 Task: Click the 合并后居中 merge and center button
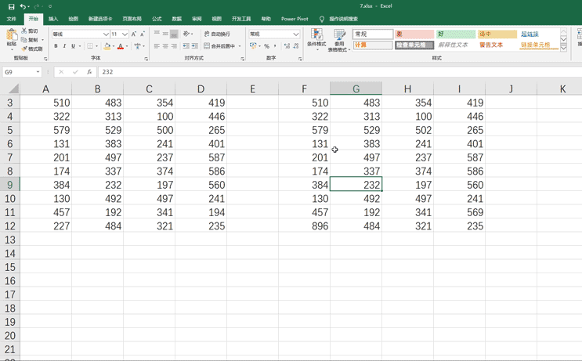[220, 46]
